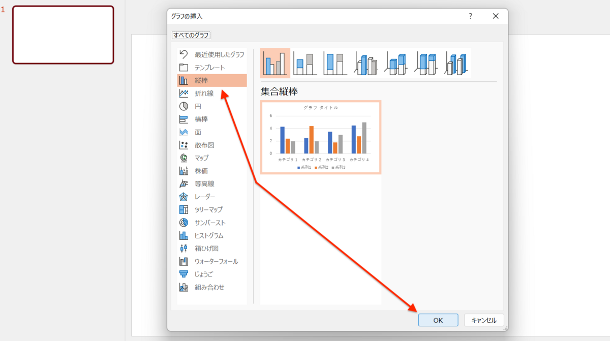The image size is (610, 341).
Task: Click the マップ category label
Action: (x=201, y=158)
